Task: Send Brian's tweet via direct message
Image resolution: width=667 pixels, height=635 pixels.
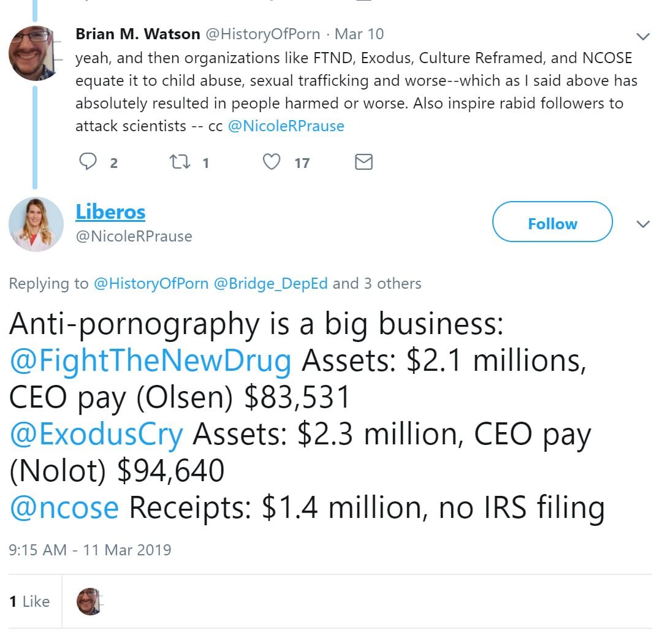Action: pos(364,162)
